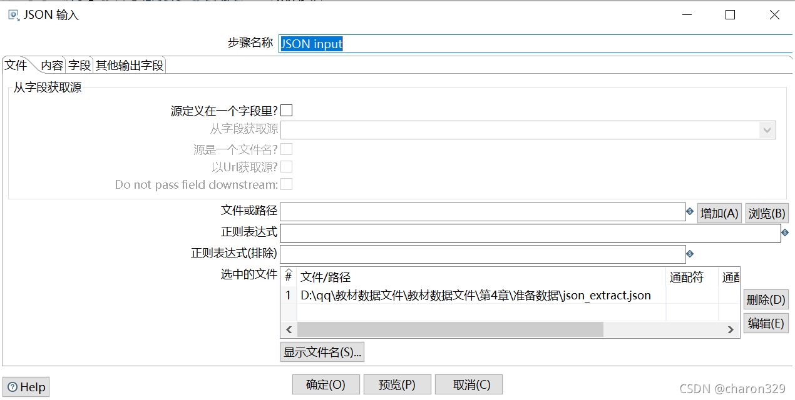Enable the 源定义在一个字段里 checkbox
The width and height of the screenshot is (795, 400).
[x=286, y=110]
